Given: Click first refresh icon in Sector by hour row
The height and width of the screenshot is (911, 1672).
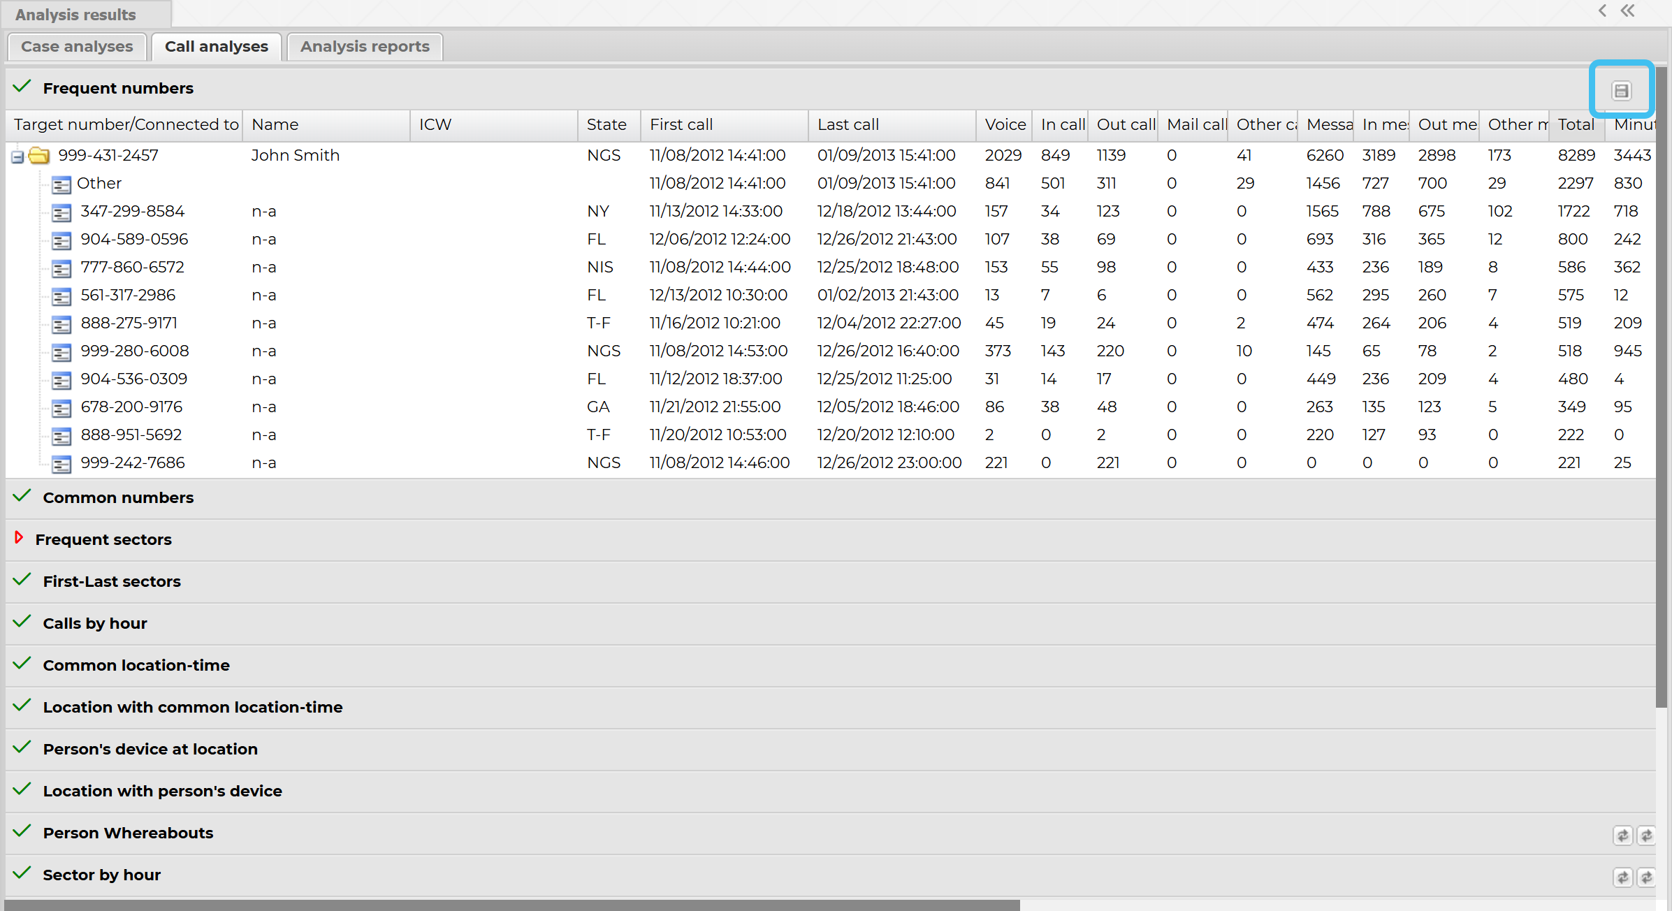Looking at the screenshot, I should click(x=1622, y=877).
